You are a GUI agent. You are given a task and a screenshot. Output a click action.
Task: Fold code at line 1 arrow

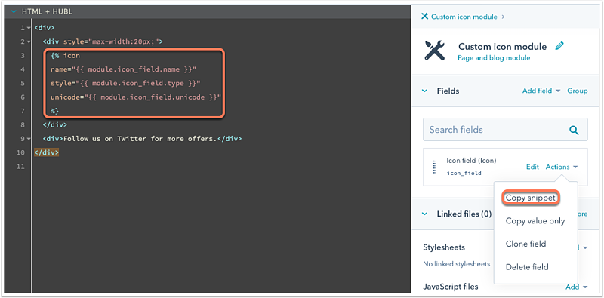coord(29,28)
